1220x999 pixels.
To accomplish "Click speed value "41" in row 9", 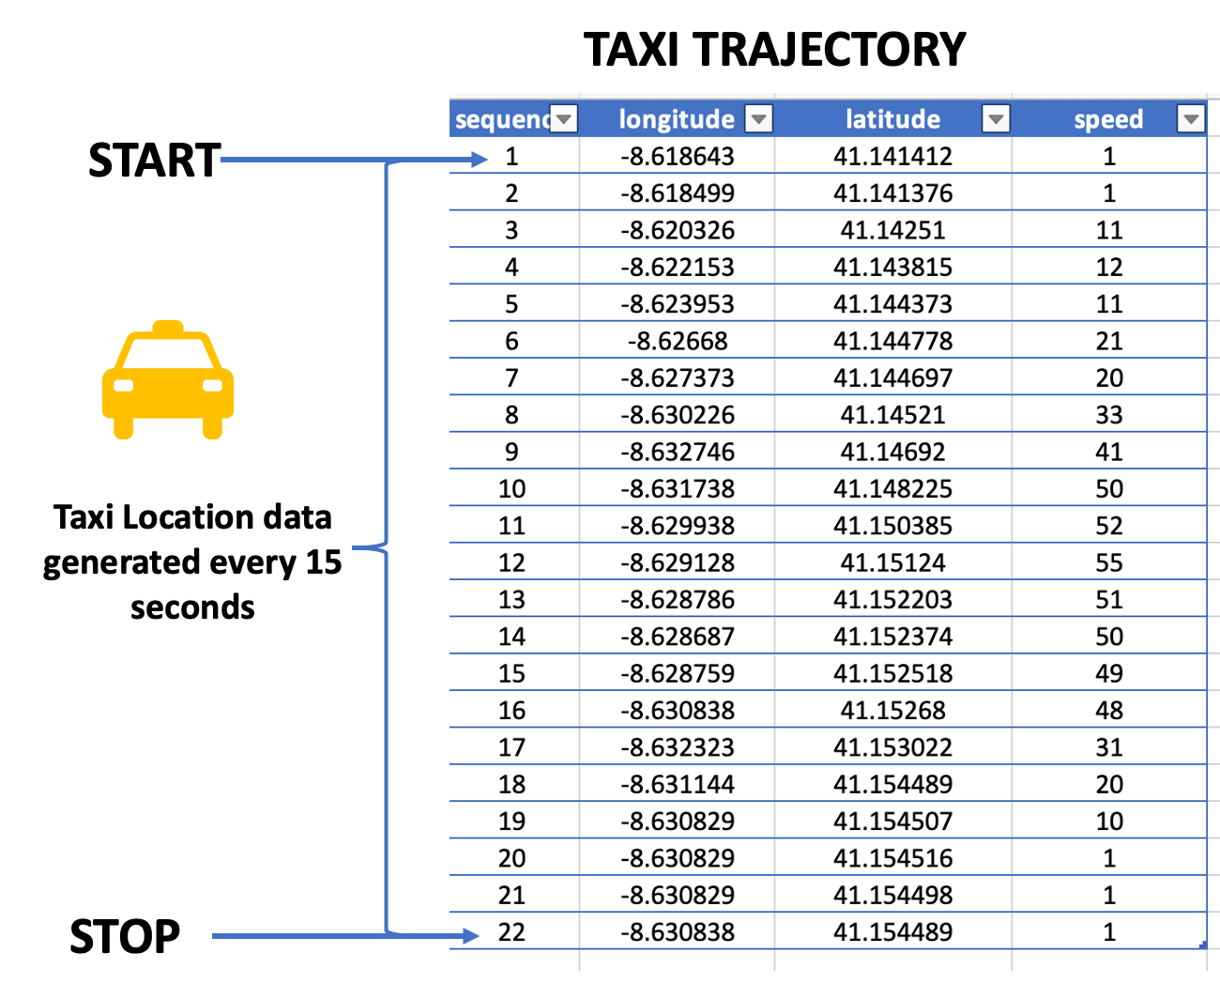I will [1109, 452].
